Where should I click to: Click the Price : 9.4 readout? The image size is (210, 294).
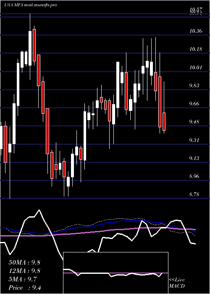[25, 288]
